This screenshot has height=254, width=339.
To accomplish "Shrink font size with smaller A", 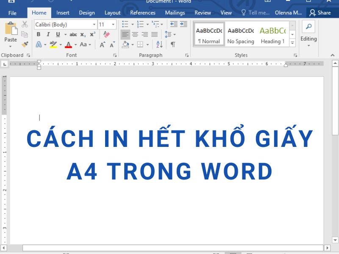I will click(x=112, y=44).
